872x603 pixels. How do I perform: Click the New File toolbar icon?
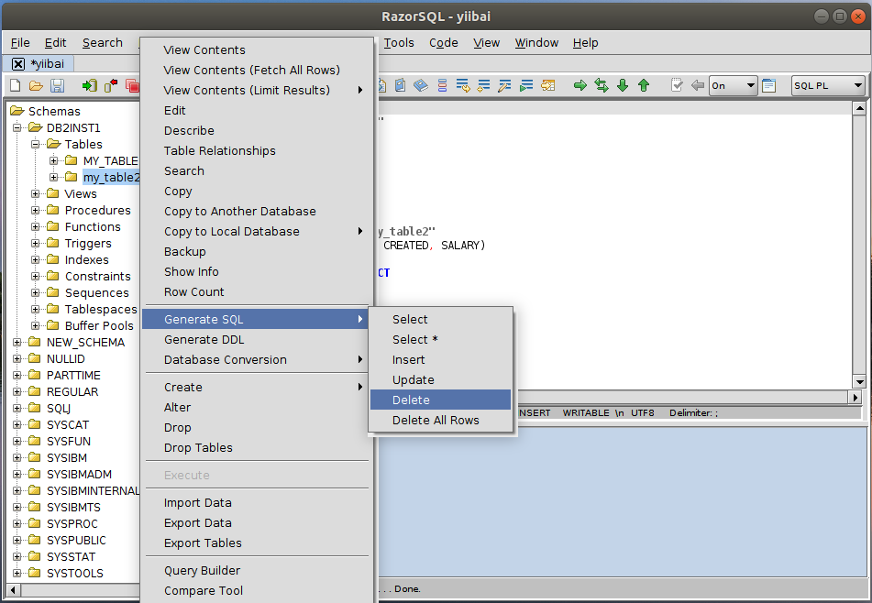(x=15, y=85)
